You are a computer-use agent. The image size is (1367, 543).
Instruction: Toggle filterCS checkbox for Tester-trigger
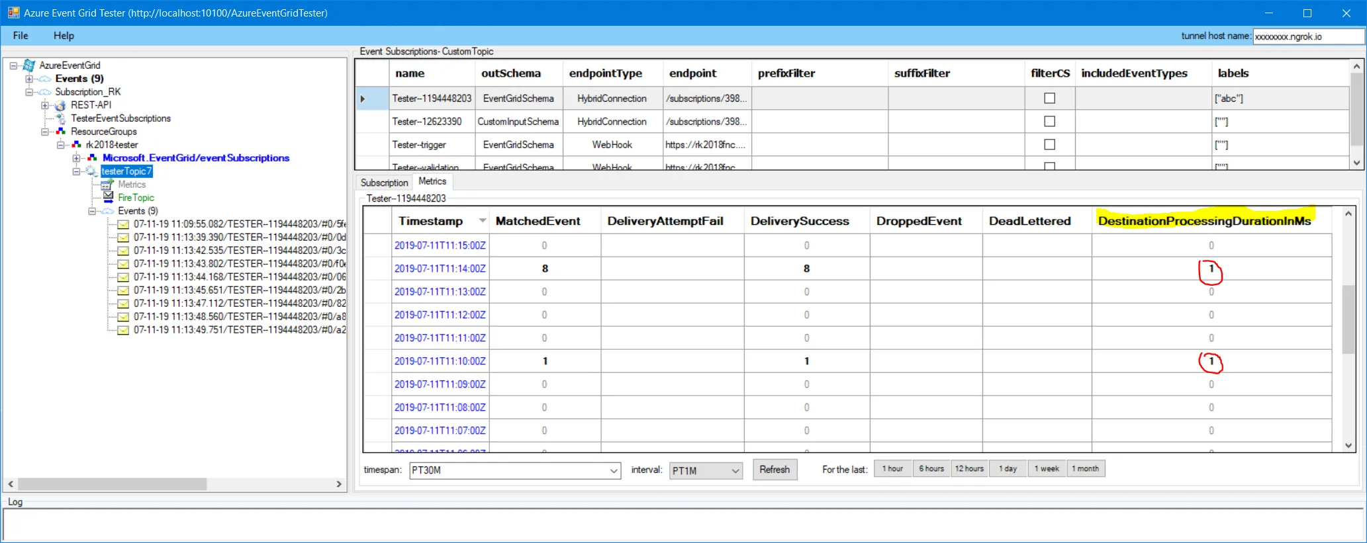point(1049,145)
